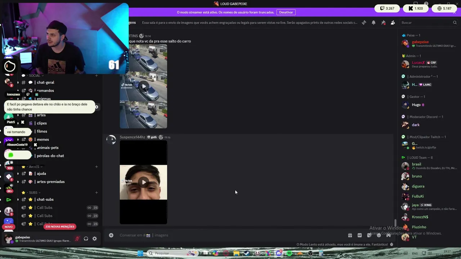
Task: Open user settings gear
Action: 94,239
